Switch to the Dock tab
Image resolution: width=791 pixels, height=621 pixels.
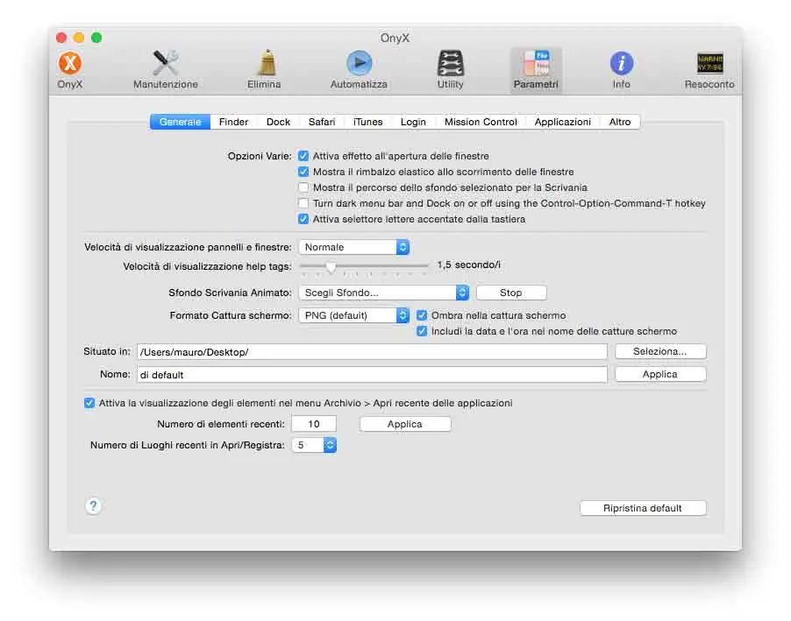coord(279,122)
